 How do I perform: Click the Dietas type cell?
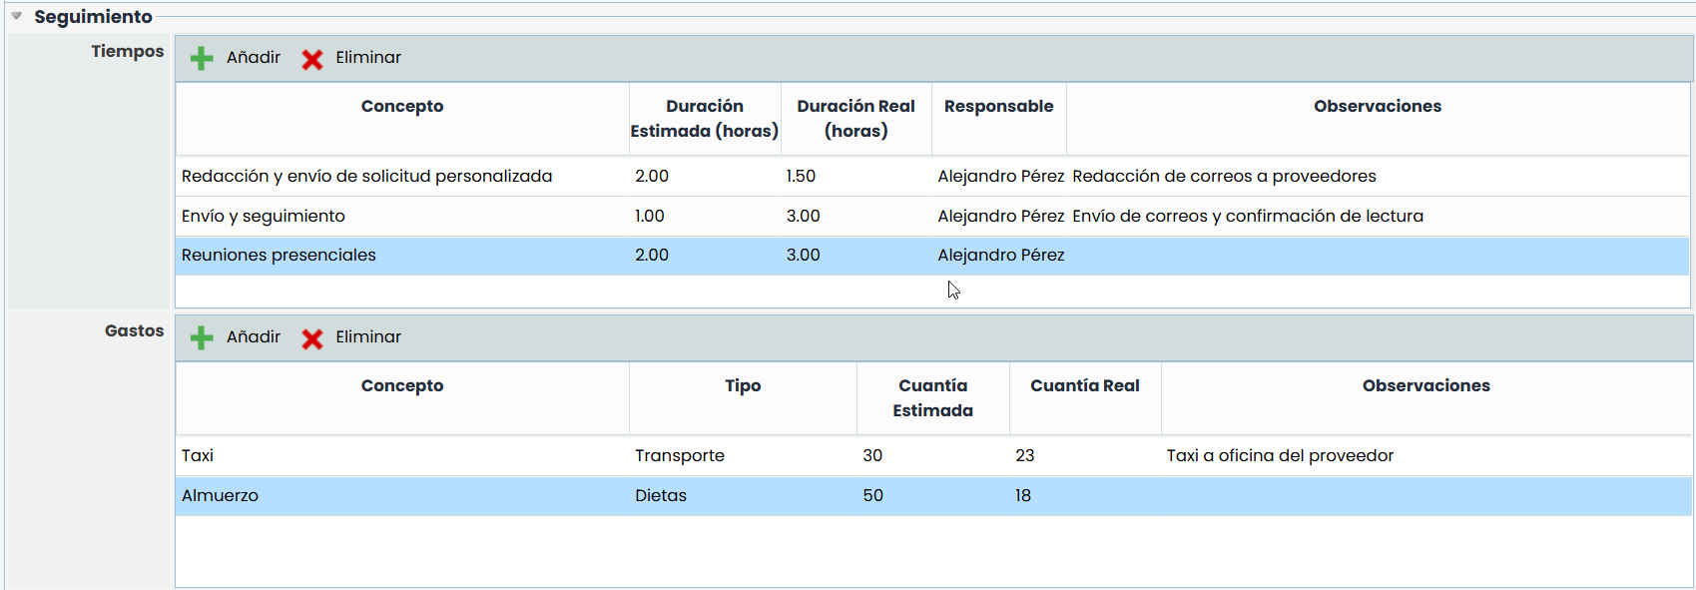coord(661,495)
